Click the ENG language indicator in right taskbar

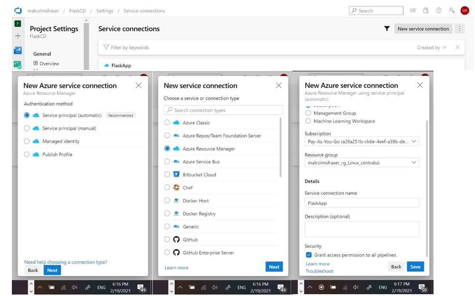point(383,287)
